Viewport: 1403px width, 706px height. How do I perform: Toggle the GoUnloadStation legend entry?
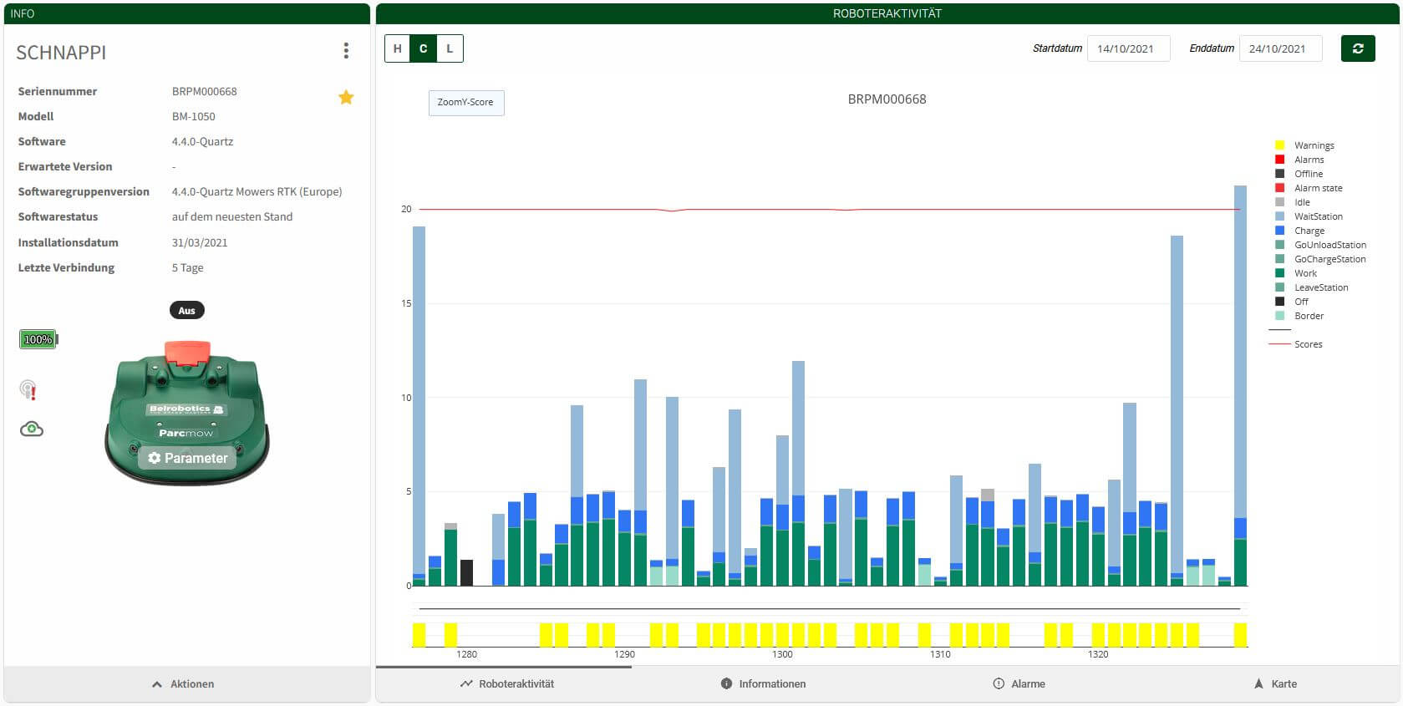tap(1320, 245)
